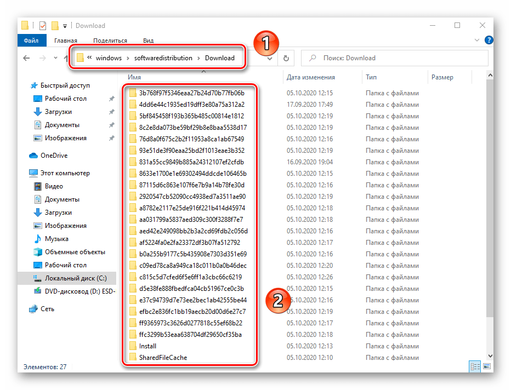Screen dimensions: 511x390
Task: Switch to details view layout button
Action: pyautogui.click(x=474, y=366)
